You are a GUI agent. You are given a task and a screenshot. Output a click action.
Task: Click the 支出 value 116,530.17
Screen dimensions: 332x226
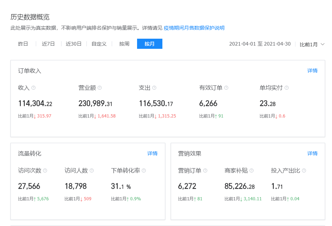pos(156,103)
